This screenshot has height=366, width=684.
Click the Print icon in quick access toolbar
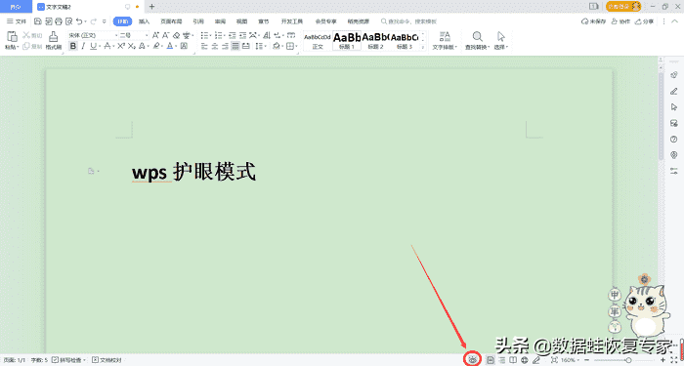(59, 20)
